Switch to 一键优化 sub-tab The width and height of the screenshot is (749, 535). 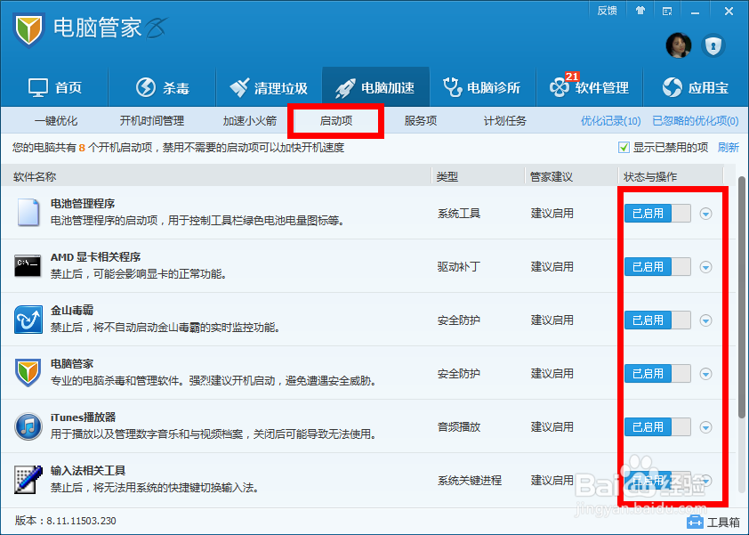(x=56, y=120)
